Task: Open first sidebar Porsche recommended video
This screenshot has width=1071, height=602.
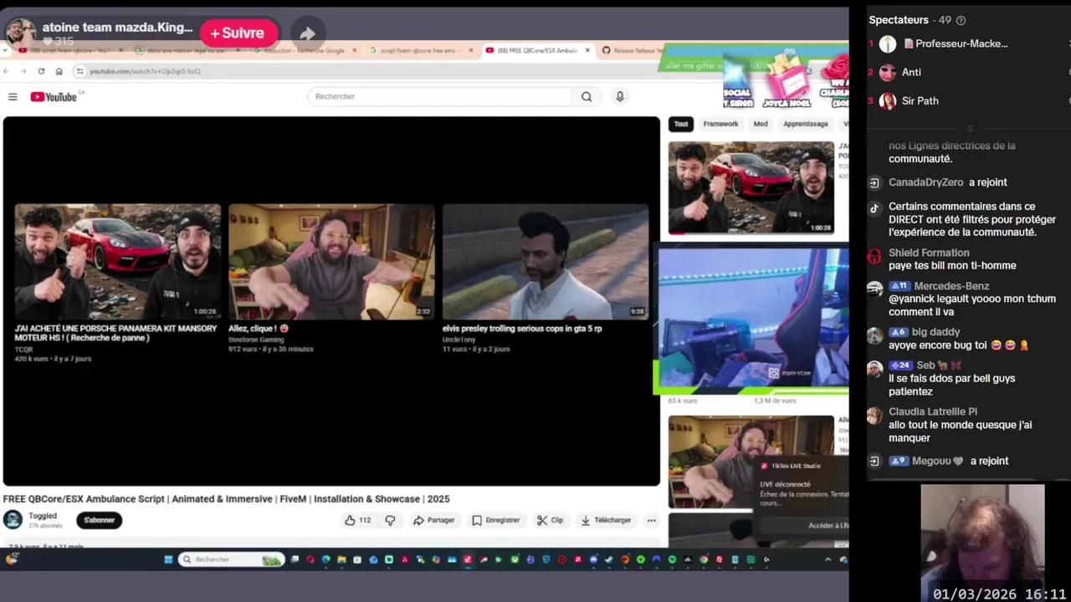Action: (751, 187)
